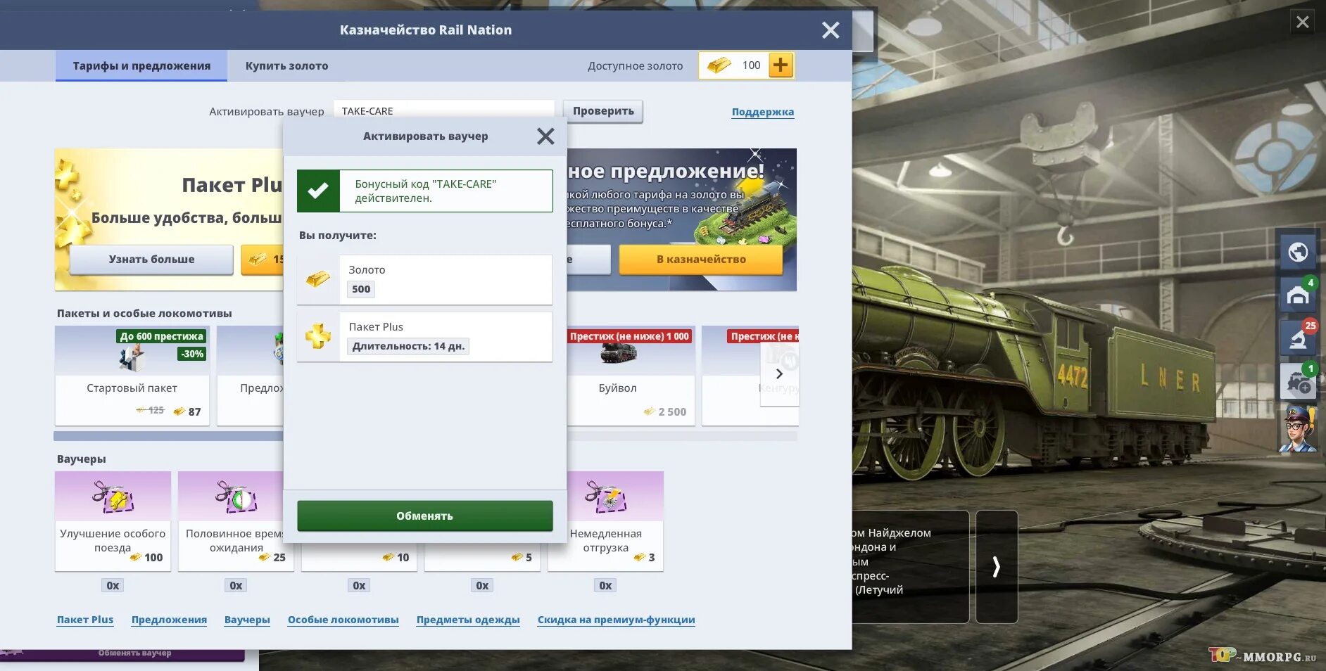Click Узнать больше on Пакет Plus banner
The width and height of the screenshot is (1326, 671).
pos(151,259)
